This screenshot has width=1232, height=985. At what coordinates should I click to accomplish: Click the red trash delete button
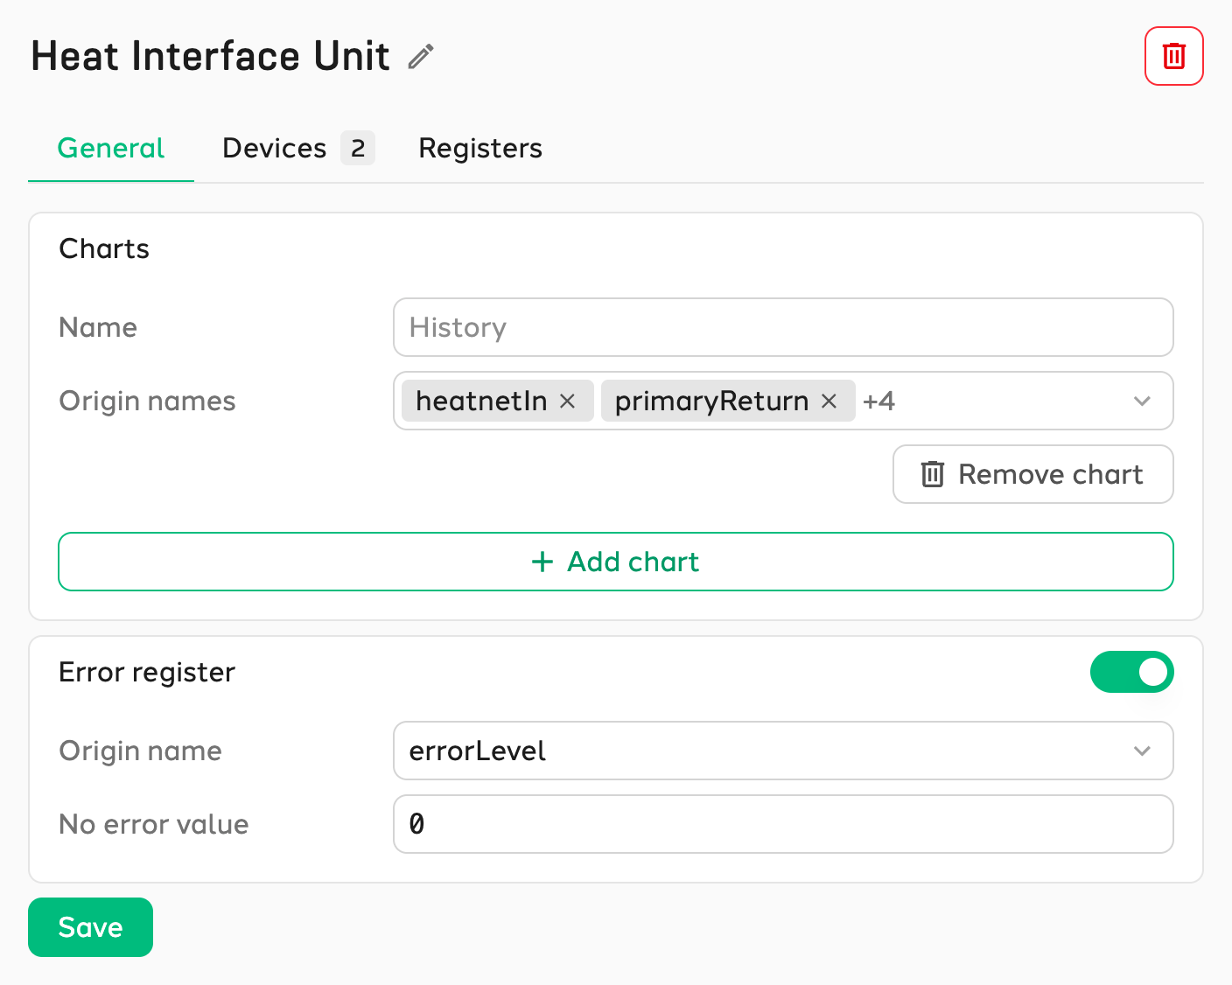point(1174,56)
